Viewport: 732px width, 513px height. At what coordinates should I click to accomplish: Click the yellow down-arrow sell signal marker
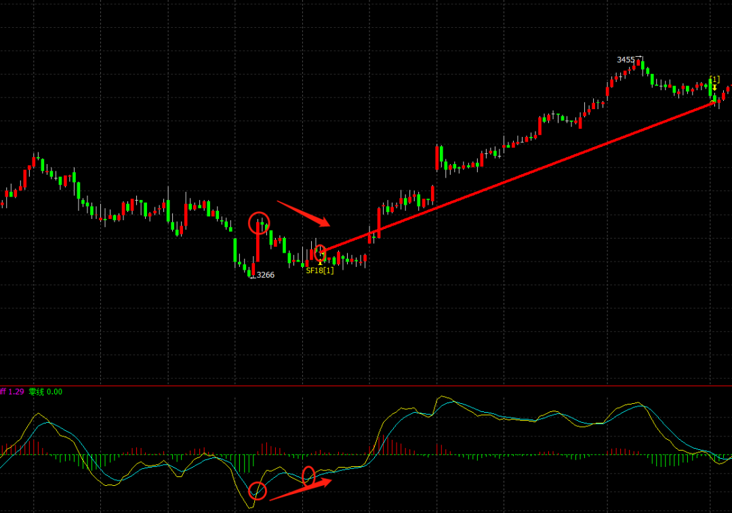(x=714, y=87)
